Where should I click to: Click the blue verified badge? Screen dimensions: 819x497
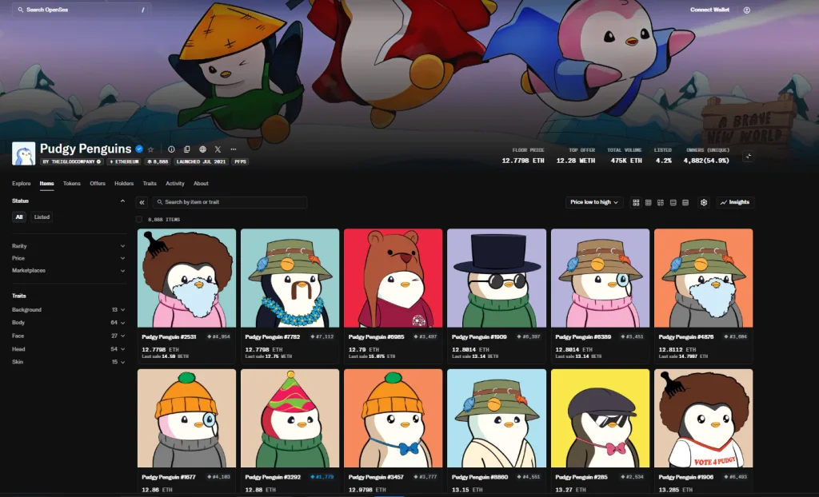pyautogui.click(x=139, y=149)
